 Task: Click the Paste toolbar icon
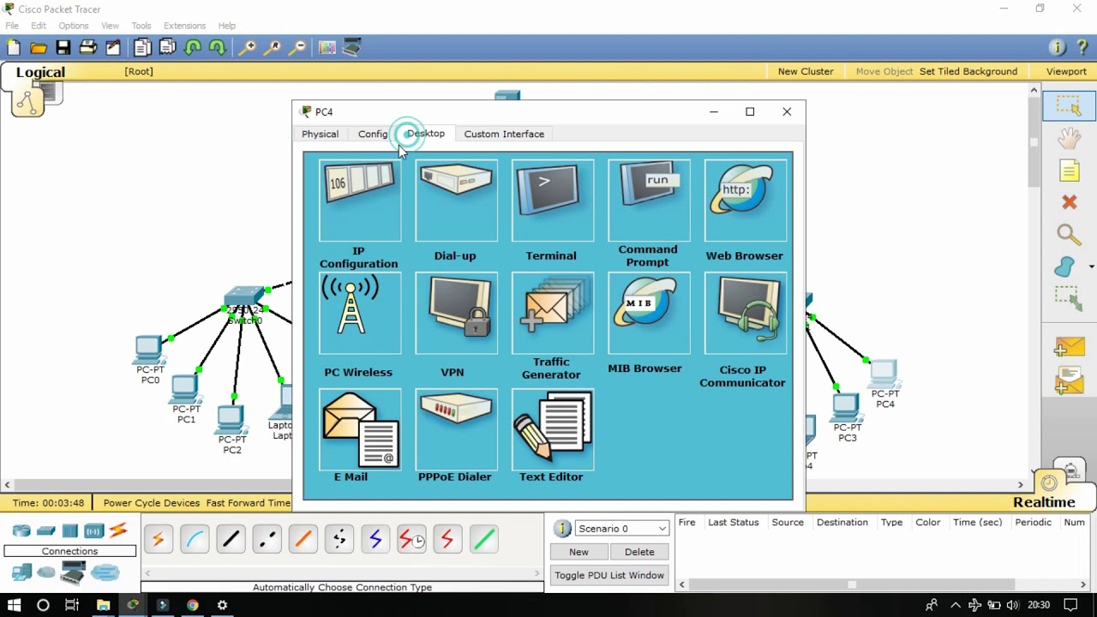(167, 48)
